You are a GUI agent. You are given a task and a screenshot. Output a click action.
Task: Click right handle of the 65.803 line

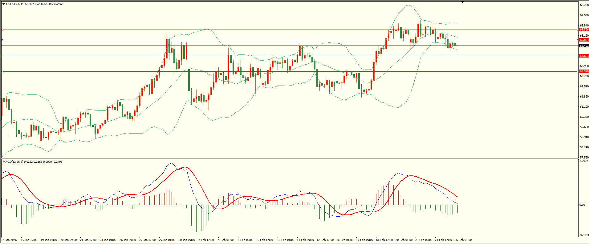[x=577, y=40]
